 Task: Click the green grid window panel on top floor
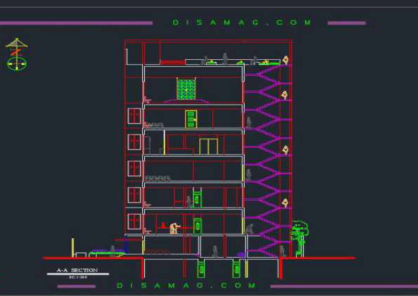[x=185, y=89]
